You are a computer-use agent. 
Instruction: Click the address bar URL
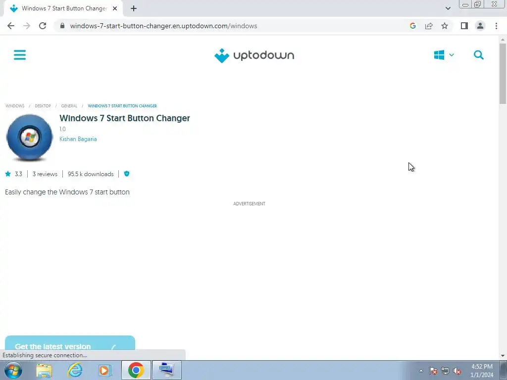[163, 26]
